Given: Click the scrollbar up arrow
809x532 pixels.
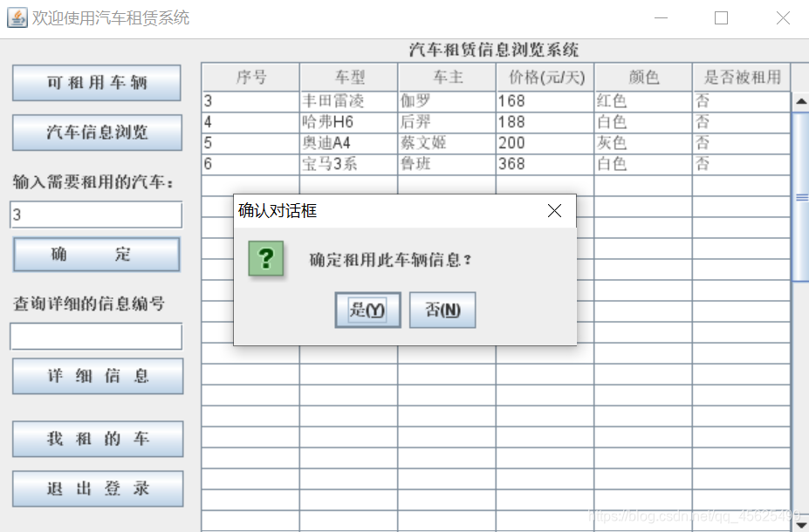Looking at the screenshot, I should coord(801,100).
